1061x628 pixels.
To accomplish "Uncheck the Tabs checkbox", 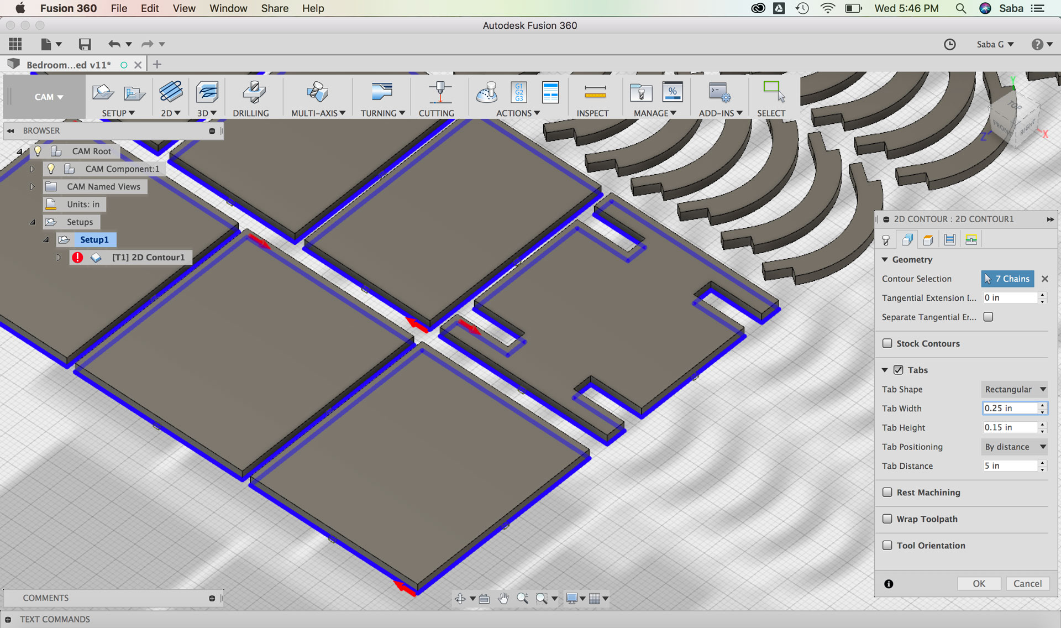I will click(x=899, y=370).
